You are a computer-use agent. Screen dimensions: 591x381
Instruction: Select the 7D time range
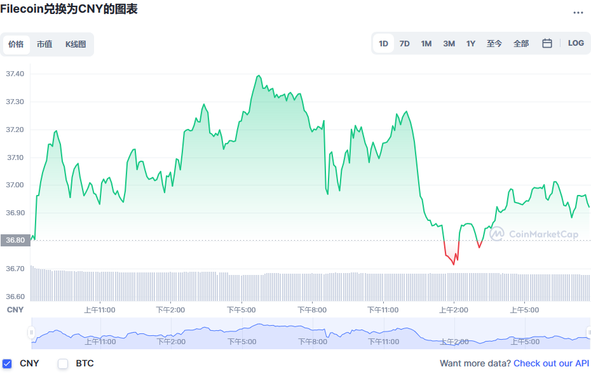click(x=404, y=44)
